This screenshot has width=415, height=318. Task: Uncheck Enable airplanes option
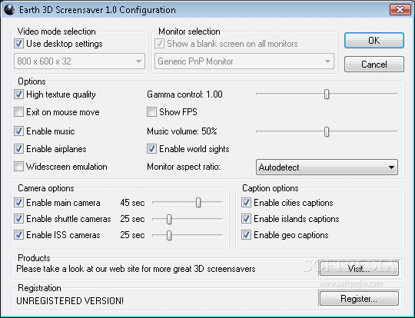pos(18,149)
